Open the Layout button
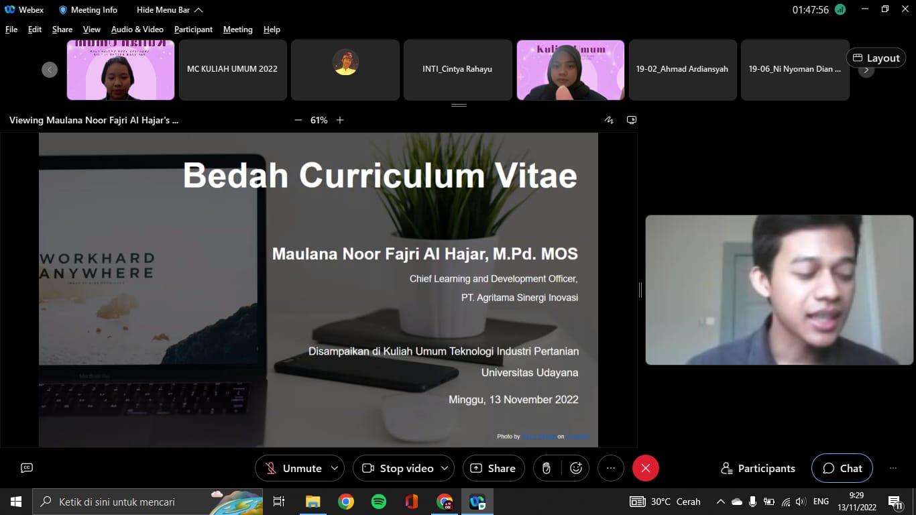Viewport: 916px width, 515px height. tap(876, 58)
